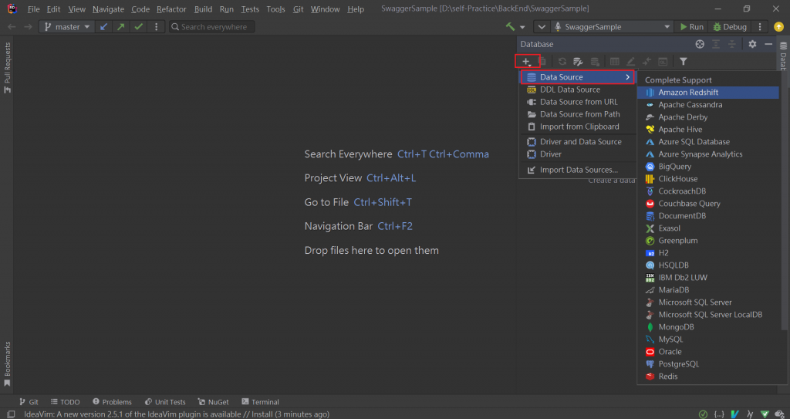
Task: Open build options dropdown arrow beside hammer
Action: pyautogui.click(x=522, y=27)
